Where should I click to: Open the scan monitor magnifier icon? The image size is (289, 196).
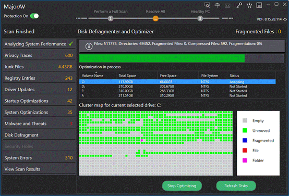pyautogui.click(x=207, y=5)
